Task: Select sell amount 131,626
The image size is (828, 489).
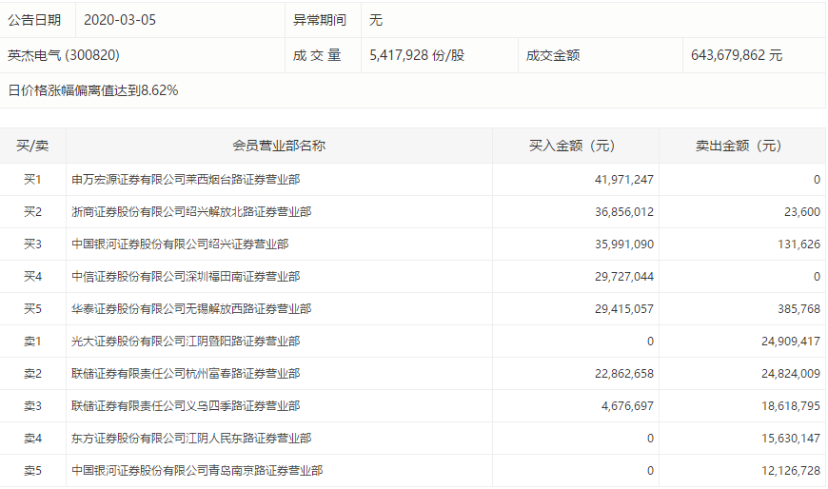Action: 798,244
